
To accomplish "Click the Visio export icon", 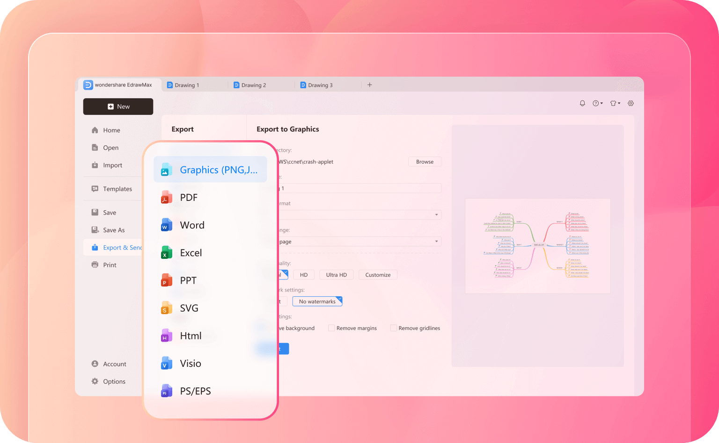I will click(x=166, y=364).
